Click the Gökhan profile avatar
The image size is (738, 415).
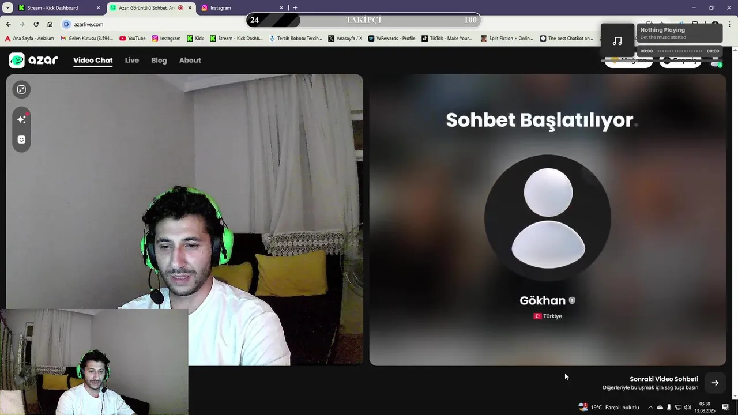pyautogui.click(x=548, y=218)
